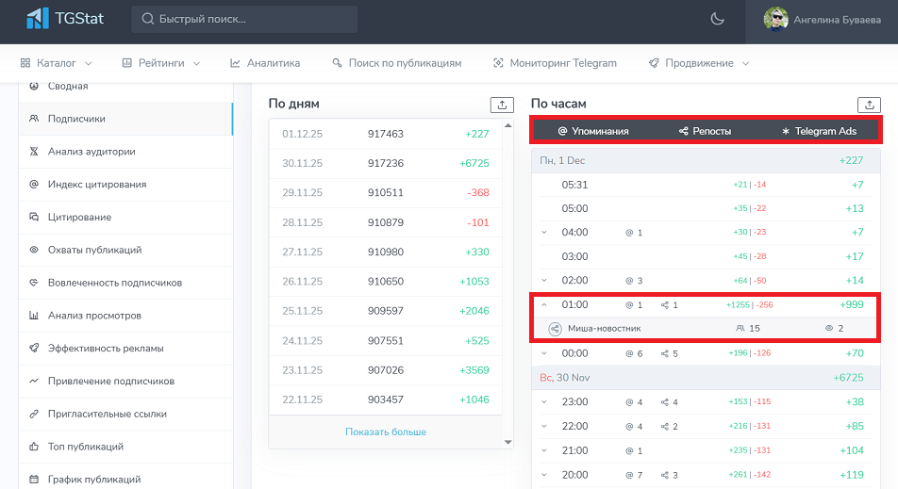Collapse the 01:00 hour row

544,305
